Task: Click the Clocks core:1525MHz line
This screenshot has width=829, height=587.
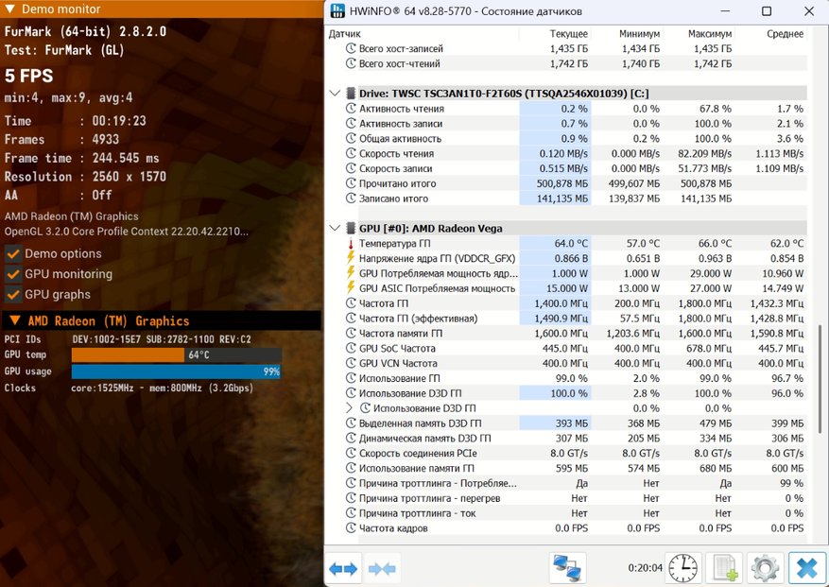Action: pos(129,388)
